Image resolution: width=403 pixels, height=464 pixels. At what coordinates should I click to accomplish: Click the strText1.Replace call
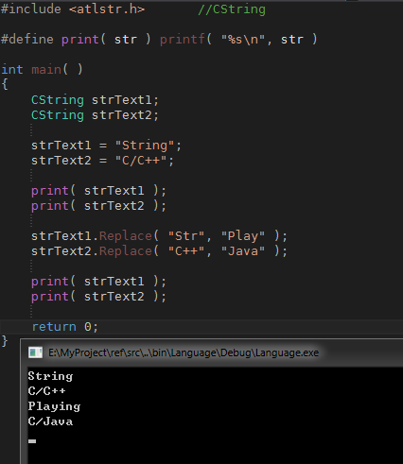coord(159,236)
